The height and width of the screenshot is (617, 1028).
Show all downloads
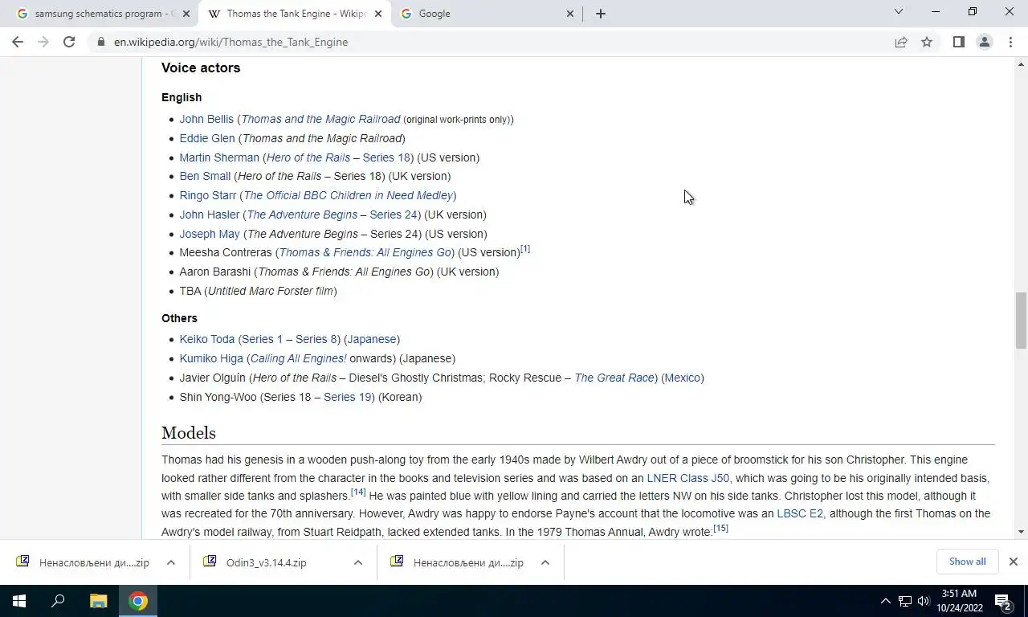point(967,562)
